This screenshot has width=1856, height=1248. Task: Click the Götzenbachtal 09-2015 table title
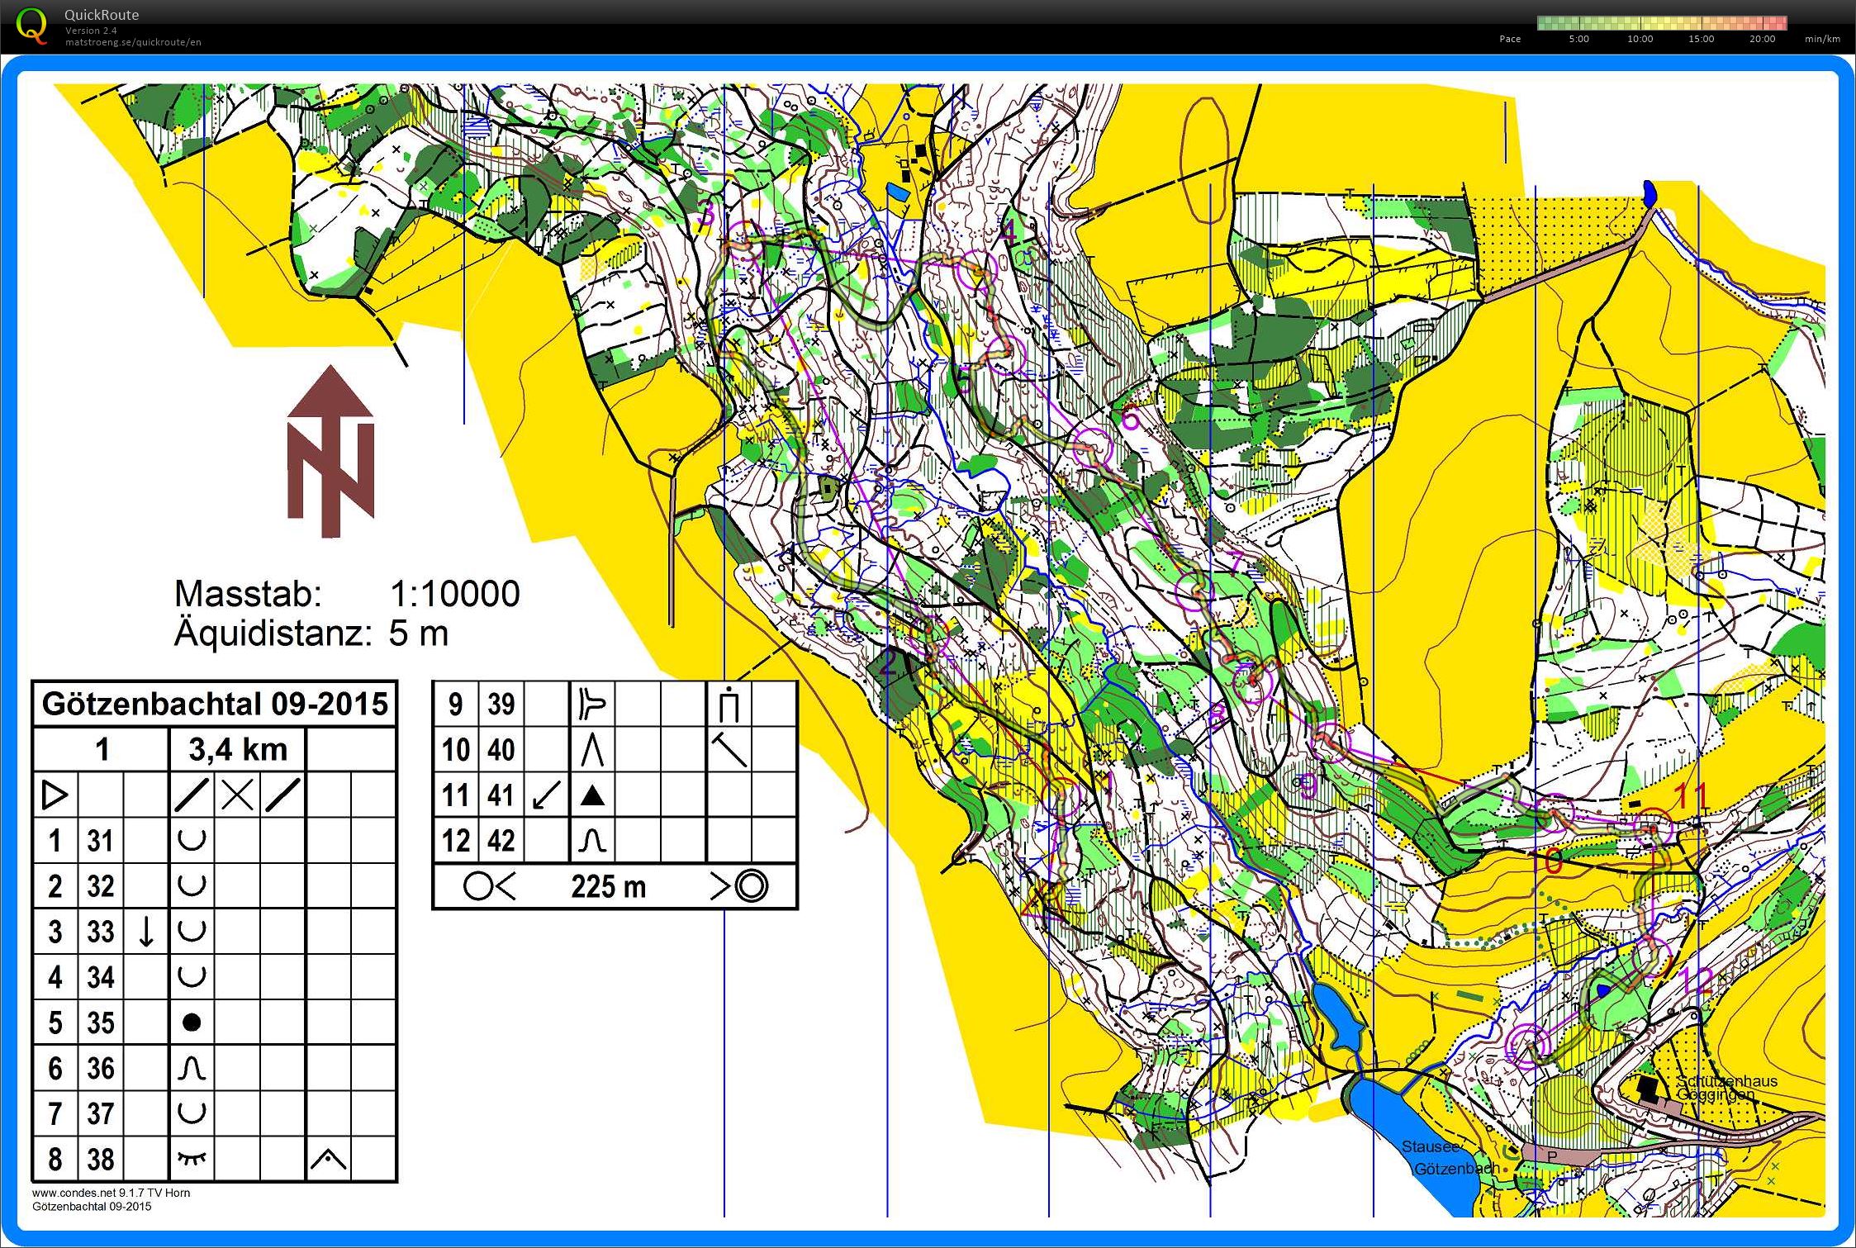215,705
